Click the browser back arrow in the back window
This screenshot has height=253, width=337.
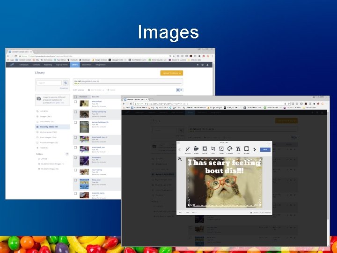tap(8, 56)
